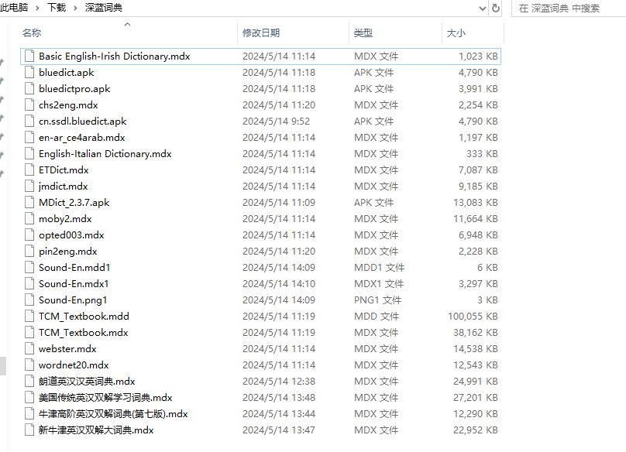626x452 pixels.
Task: Click file icon next to bluedict.apk
Action: [29, 73]
